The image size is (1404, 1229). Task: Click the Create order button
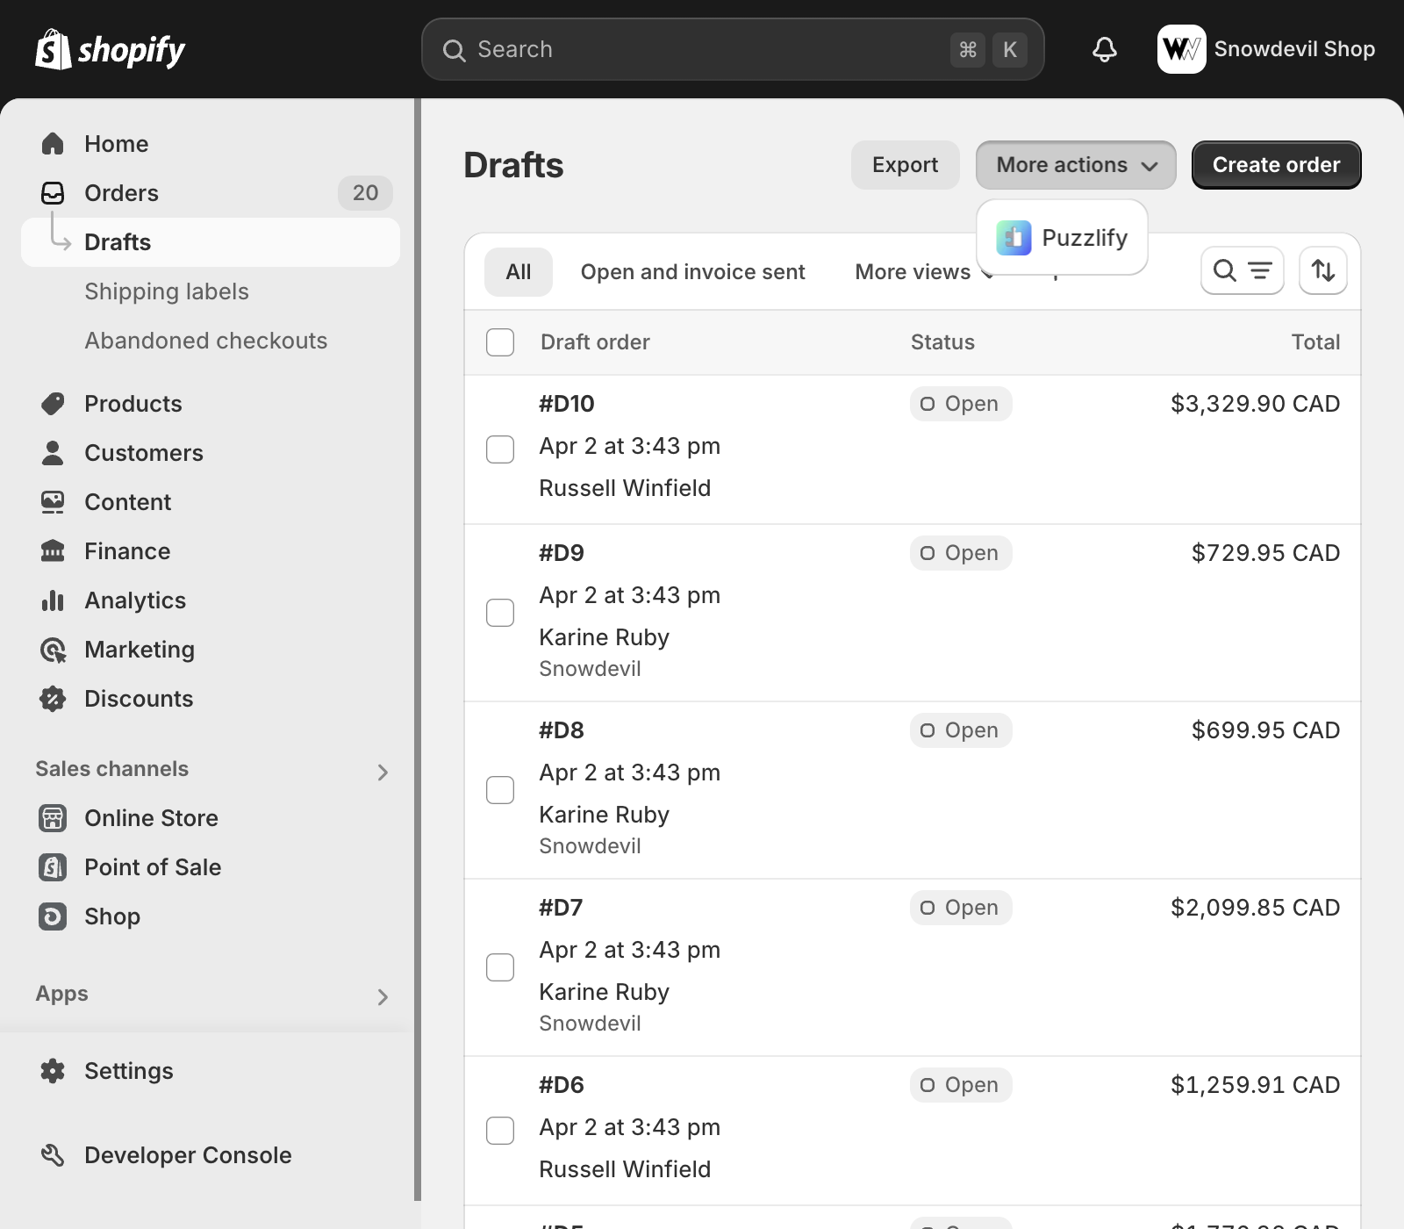[1276, 165]
